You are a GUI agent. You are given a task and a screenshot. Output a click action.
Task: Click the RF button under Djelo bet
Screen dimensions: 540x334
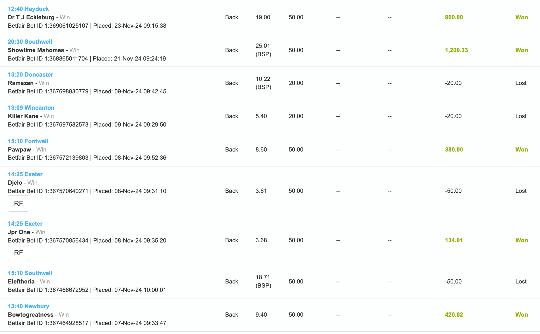tap(18, 203)
